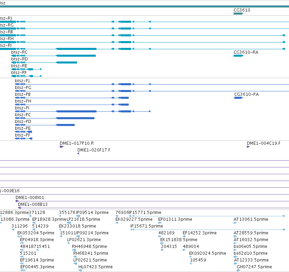Select the LP02621.3prime EST
This screenshot has height=272, width=289.
[x=84, y=240]
